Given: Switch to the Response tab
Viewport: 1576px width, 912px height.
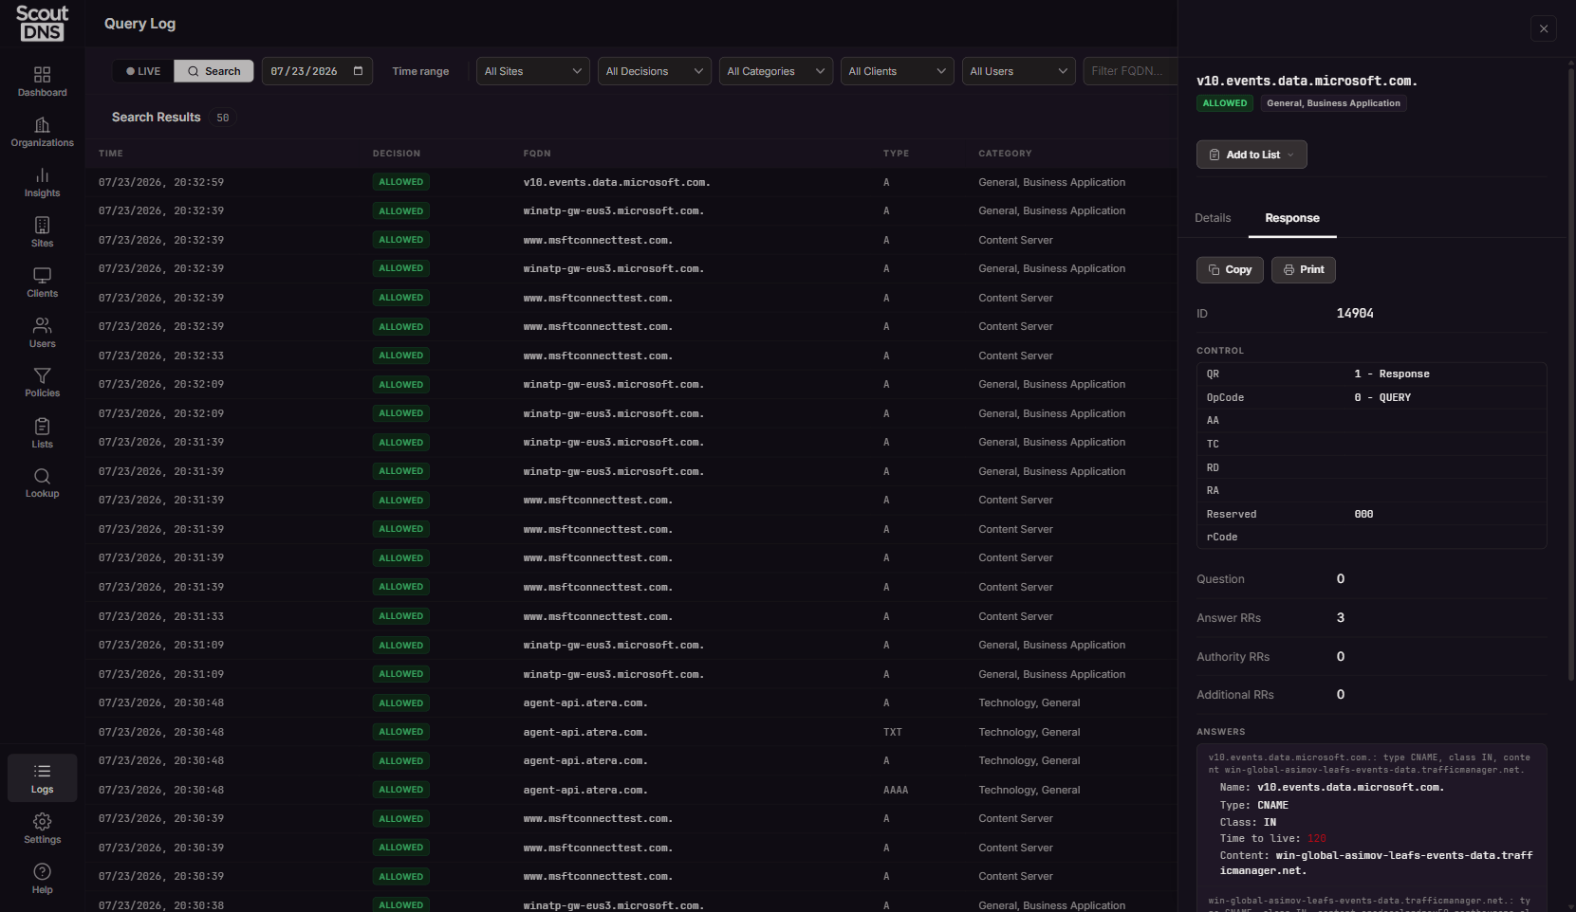Looking at the screenshot, I should tap(1292, 218).
